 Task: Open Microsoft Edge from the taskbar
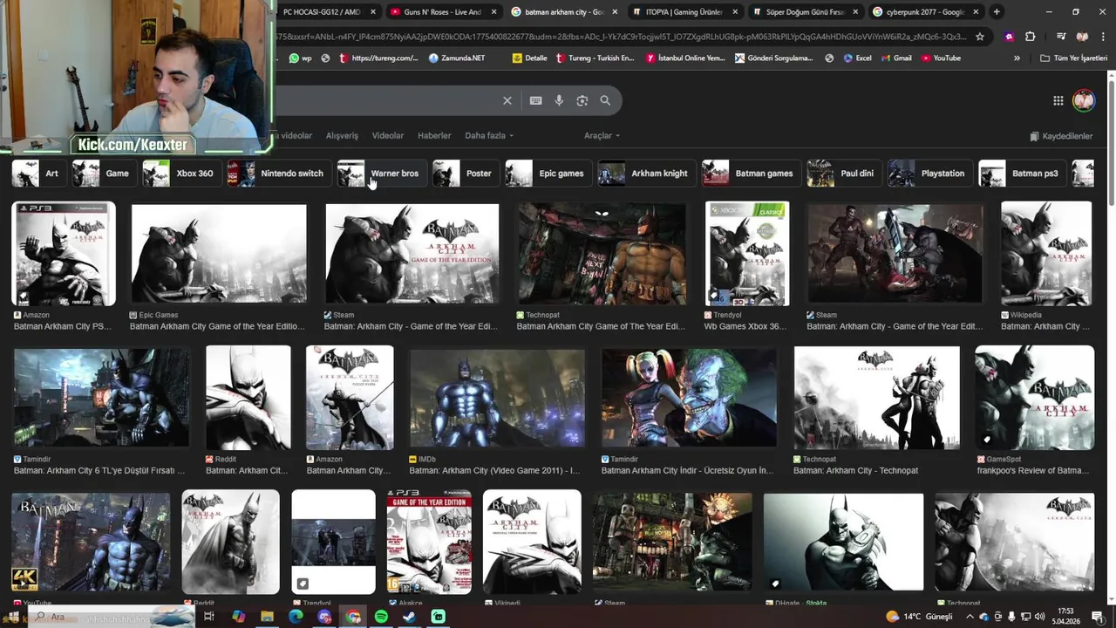tap(296, 617)
